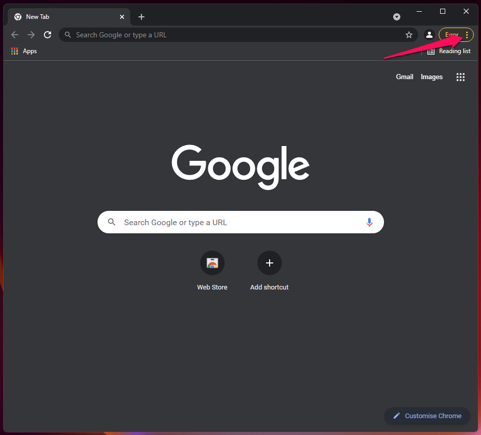Close the New Tab tab
The height and width of the screenshot is (435, 481).
tap(122, 17)
